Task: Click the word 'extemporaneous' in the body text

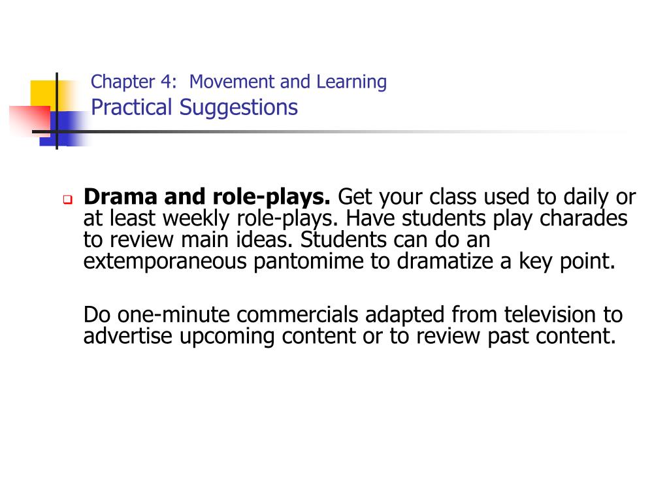Action: pyautogui.click(x=165, y=261)
